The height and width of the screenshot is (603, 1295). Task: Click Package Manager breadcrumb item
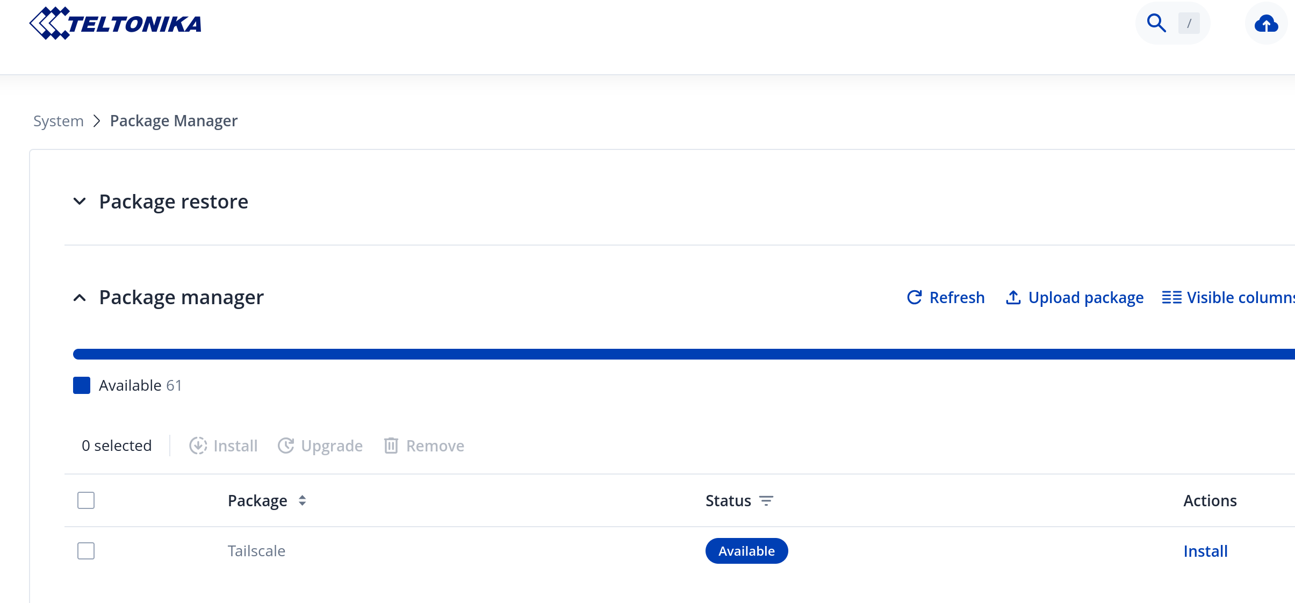[174, 121]
